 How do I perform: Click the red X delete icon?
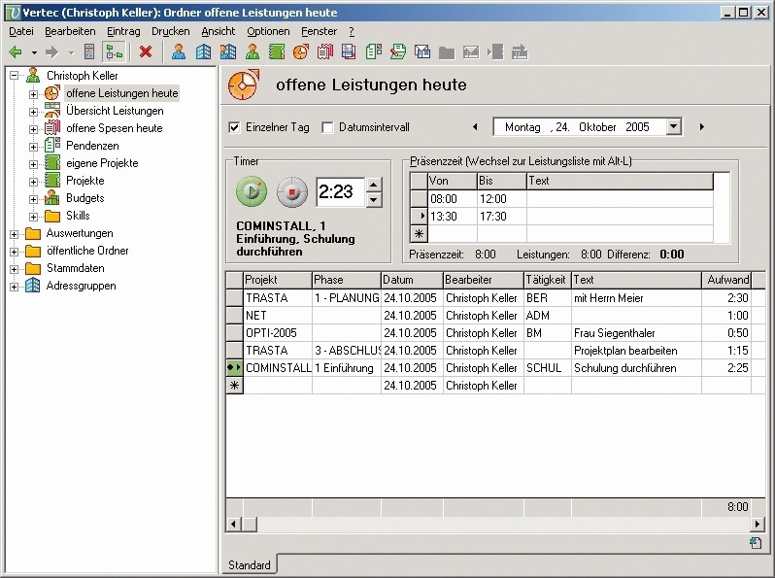click(146, 51)
